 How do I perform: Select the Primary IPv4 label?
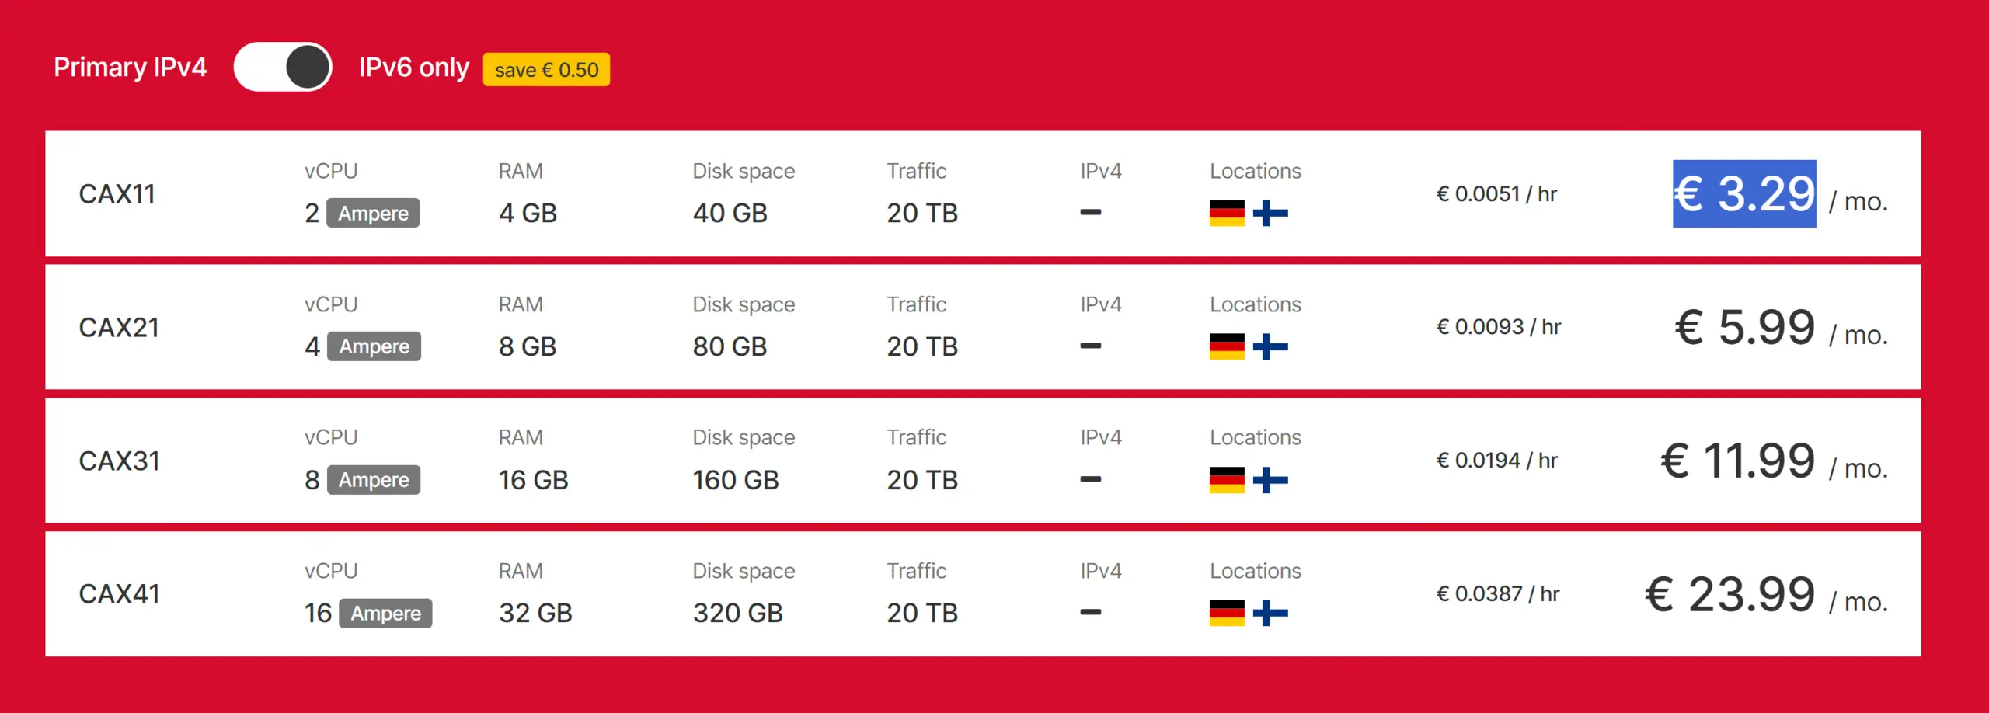click(131, 68)
